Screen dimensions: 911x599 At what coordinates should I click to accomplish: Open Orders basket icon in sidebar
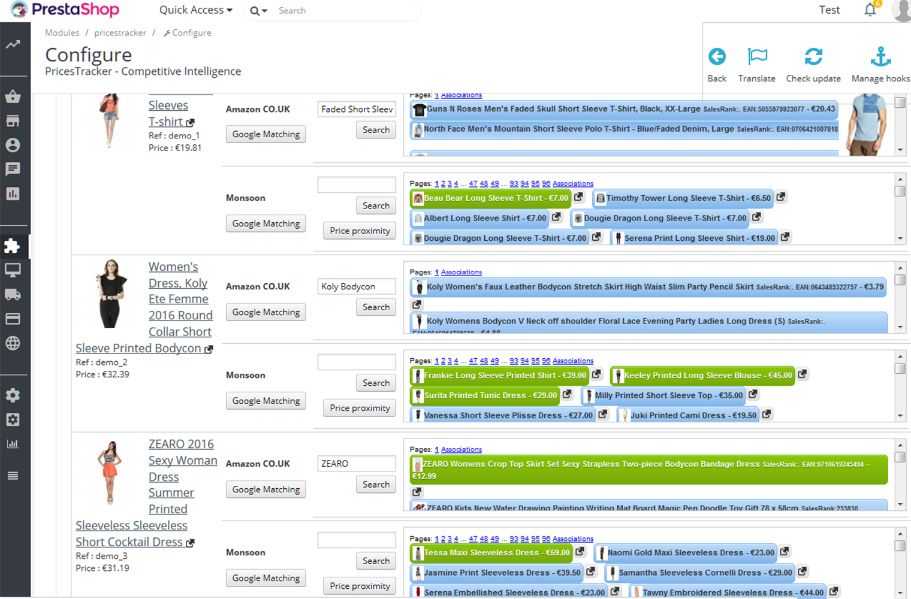[13, 96]
